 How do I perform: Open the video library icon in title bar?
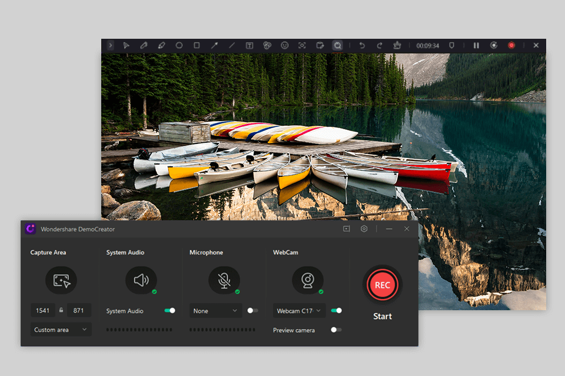tap(346, 229)
